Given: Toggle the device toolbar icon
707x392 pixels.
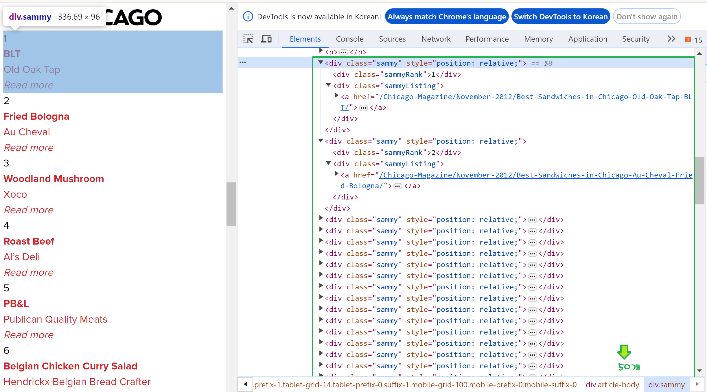Looking at the screenshot, I should (x=266, y=39).
